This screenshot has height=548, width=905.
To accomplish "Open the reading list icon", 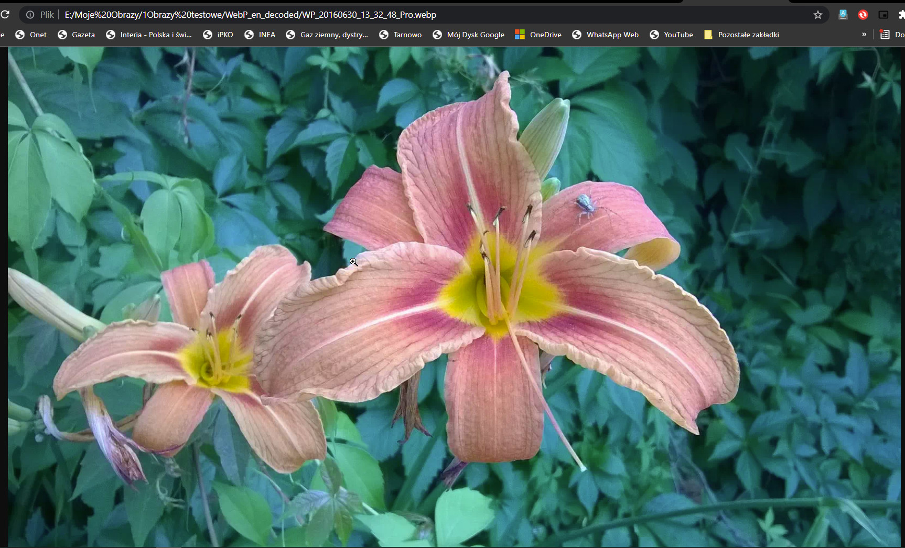I will [x=885, y=35].
